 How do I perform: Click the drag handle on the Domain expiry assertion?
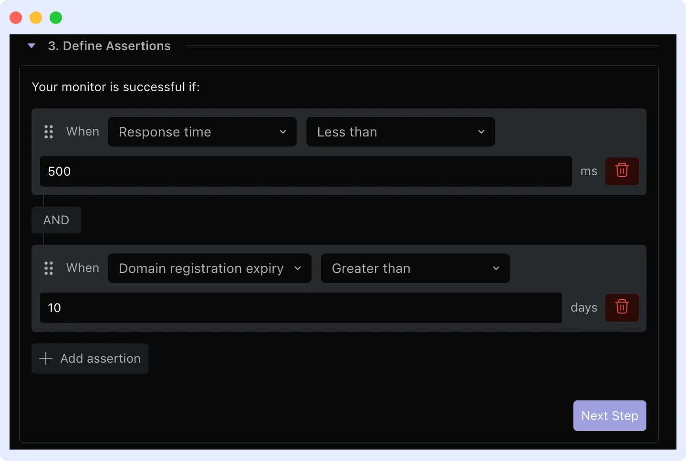point(48,268)
